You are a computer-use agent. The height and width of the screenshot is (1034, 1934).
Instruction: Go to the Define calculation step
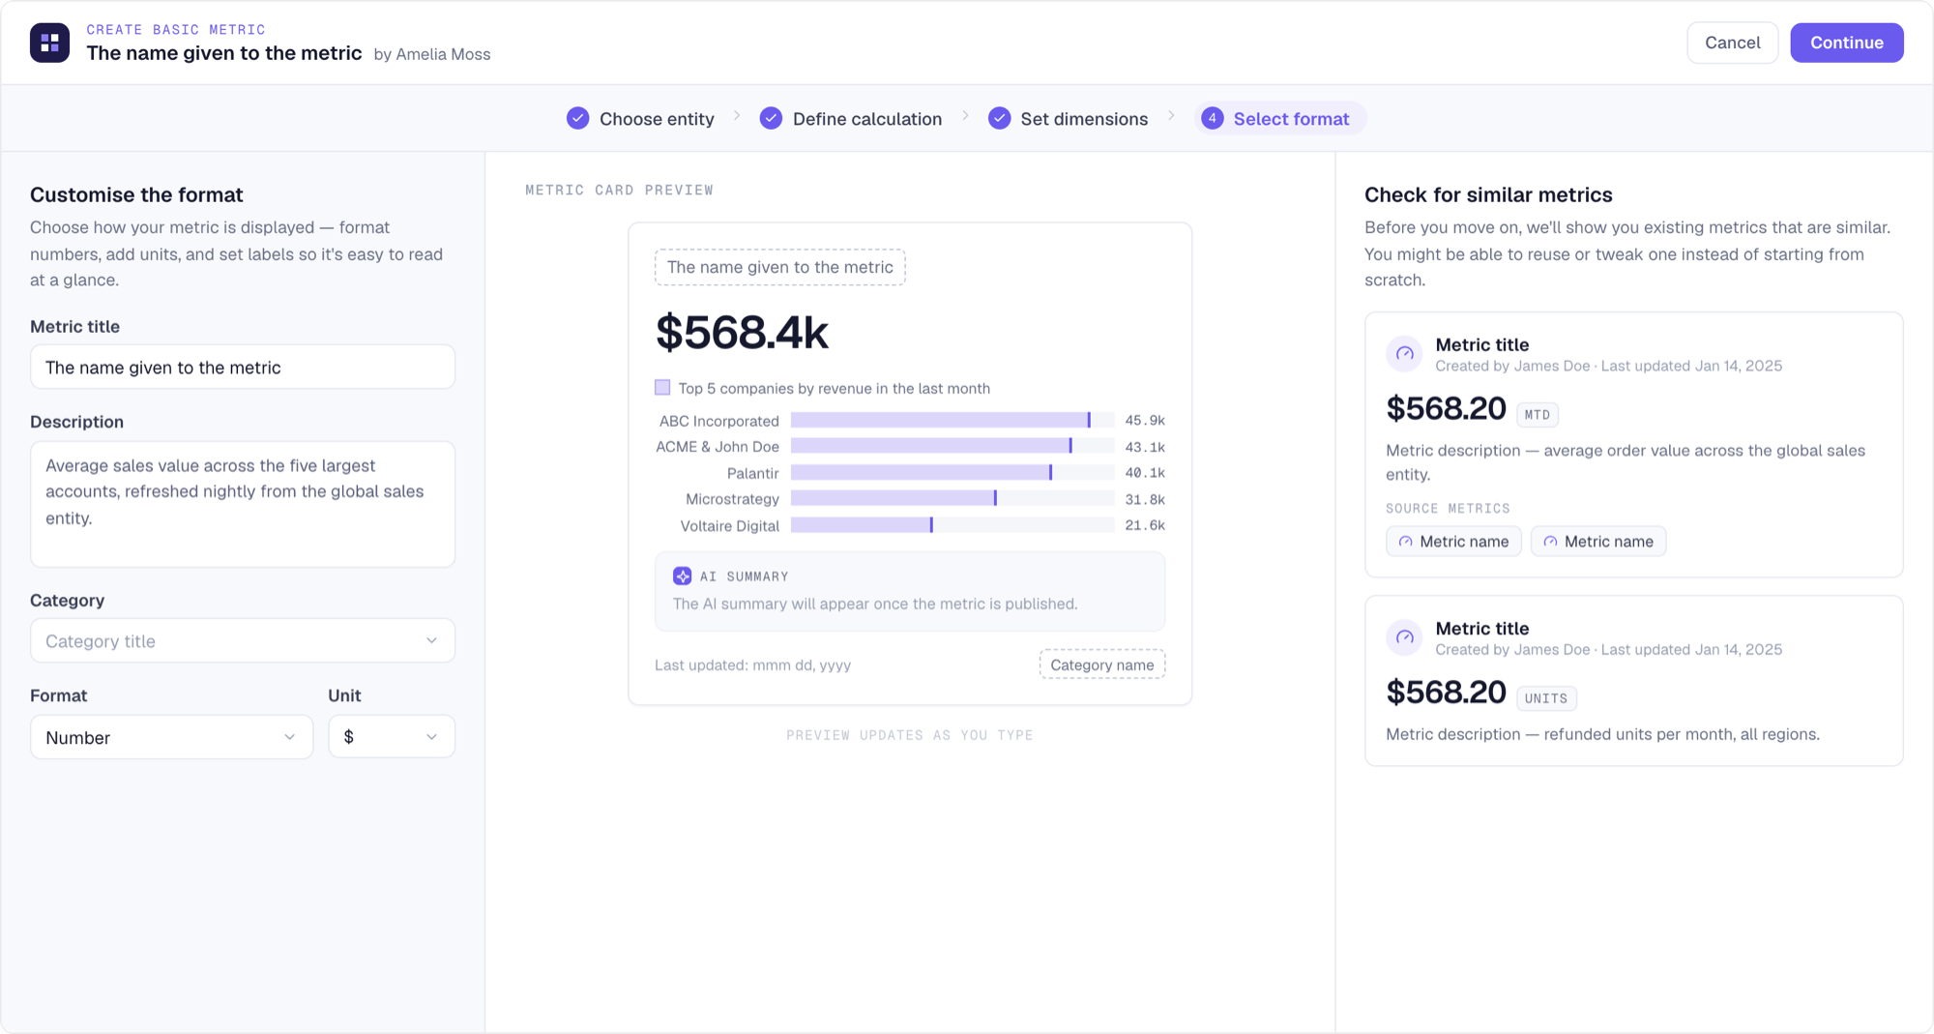(x=851, y=119)
